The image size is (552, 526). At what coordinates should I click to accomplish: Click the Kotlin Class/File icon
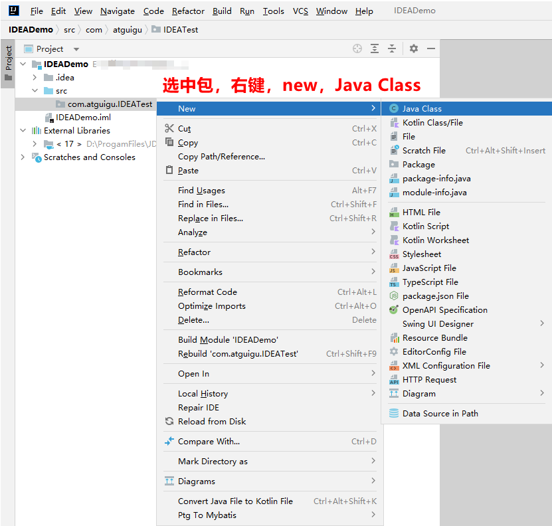(394, 122)
